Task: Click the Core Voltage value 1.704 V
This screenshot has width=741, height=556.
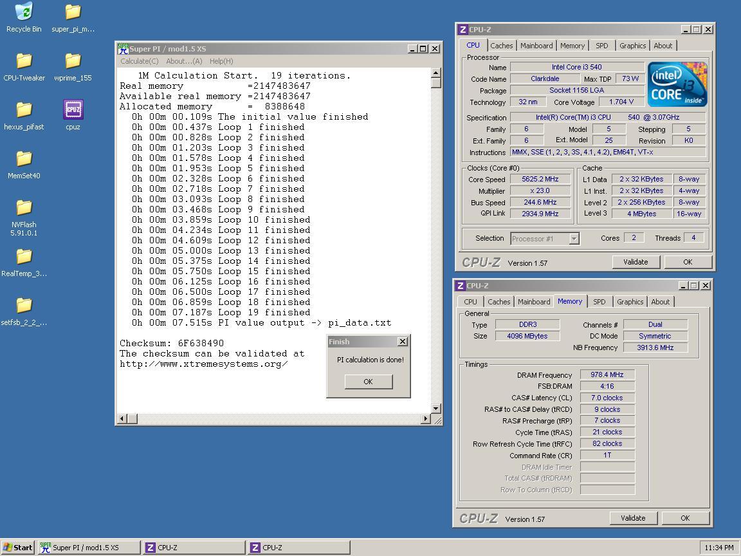Action: pos(621,102)
